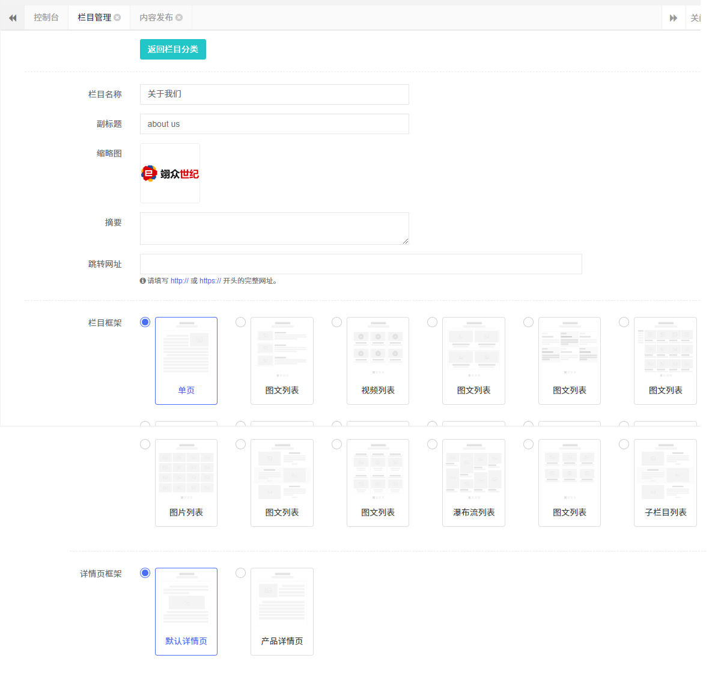The width and height of the screenshot is (712, 673).
Task: Select the 单页 framework radio button
Action: click(145, 322)
